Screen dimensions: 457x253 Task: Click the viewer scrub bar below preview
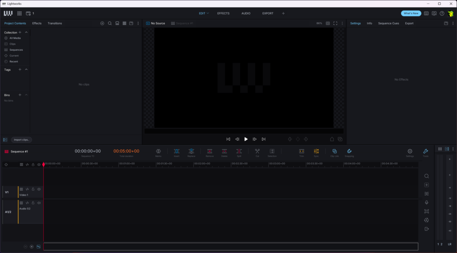(x=244, y=131)
